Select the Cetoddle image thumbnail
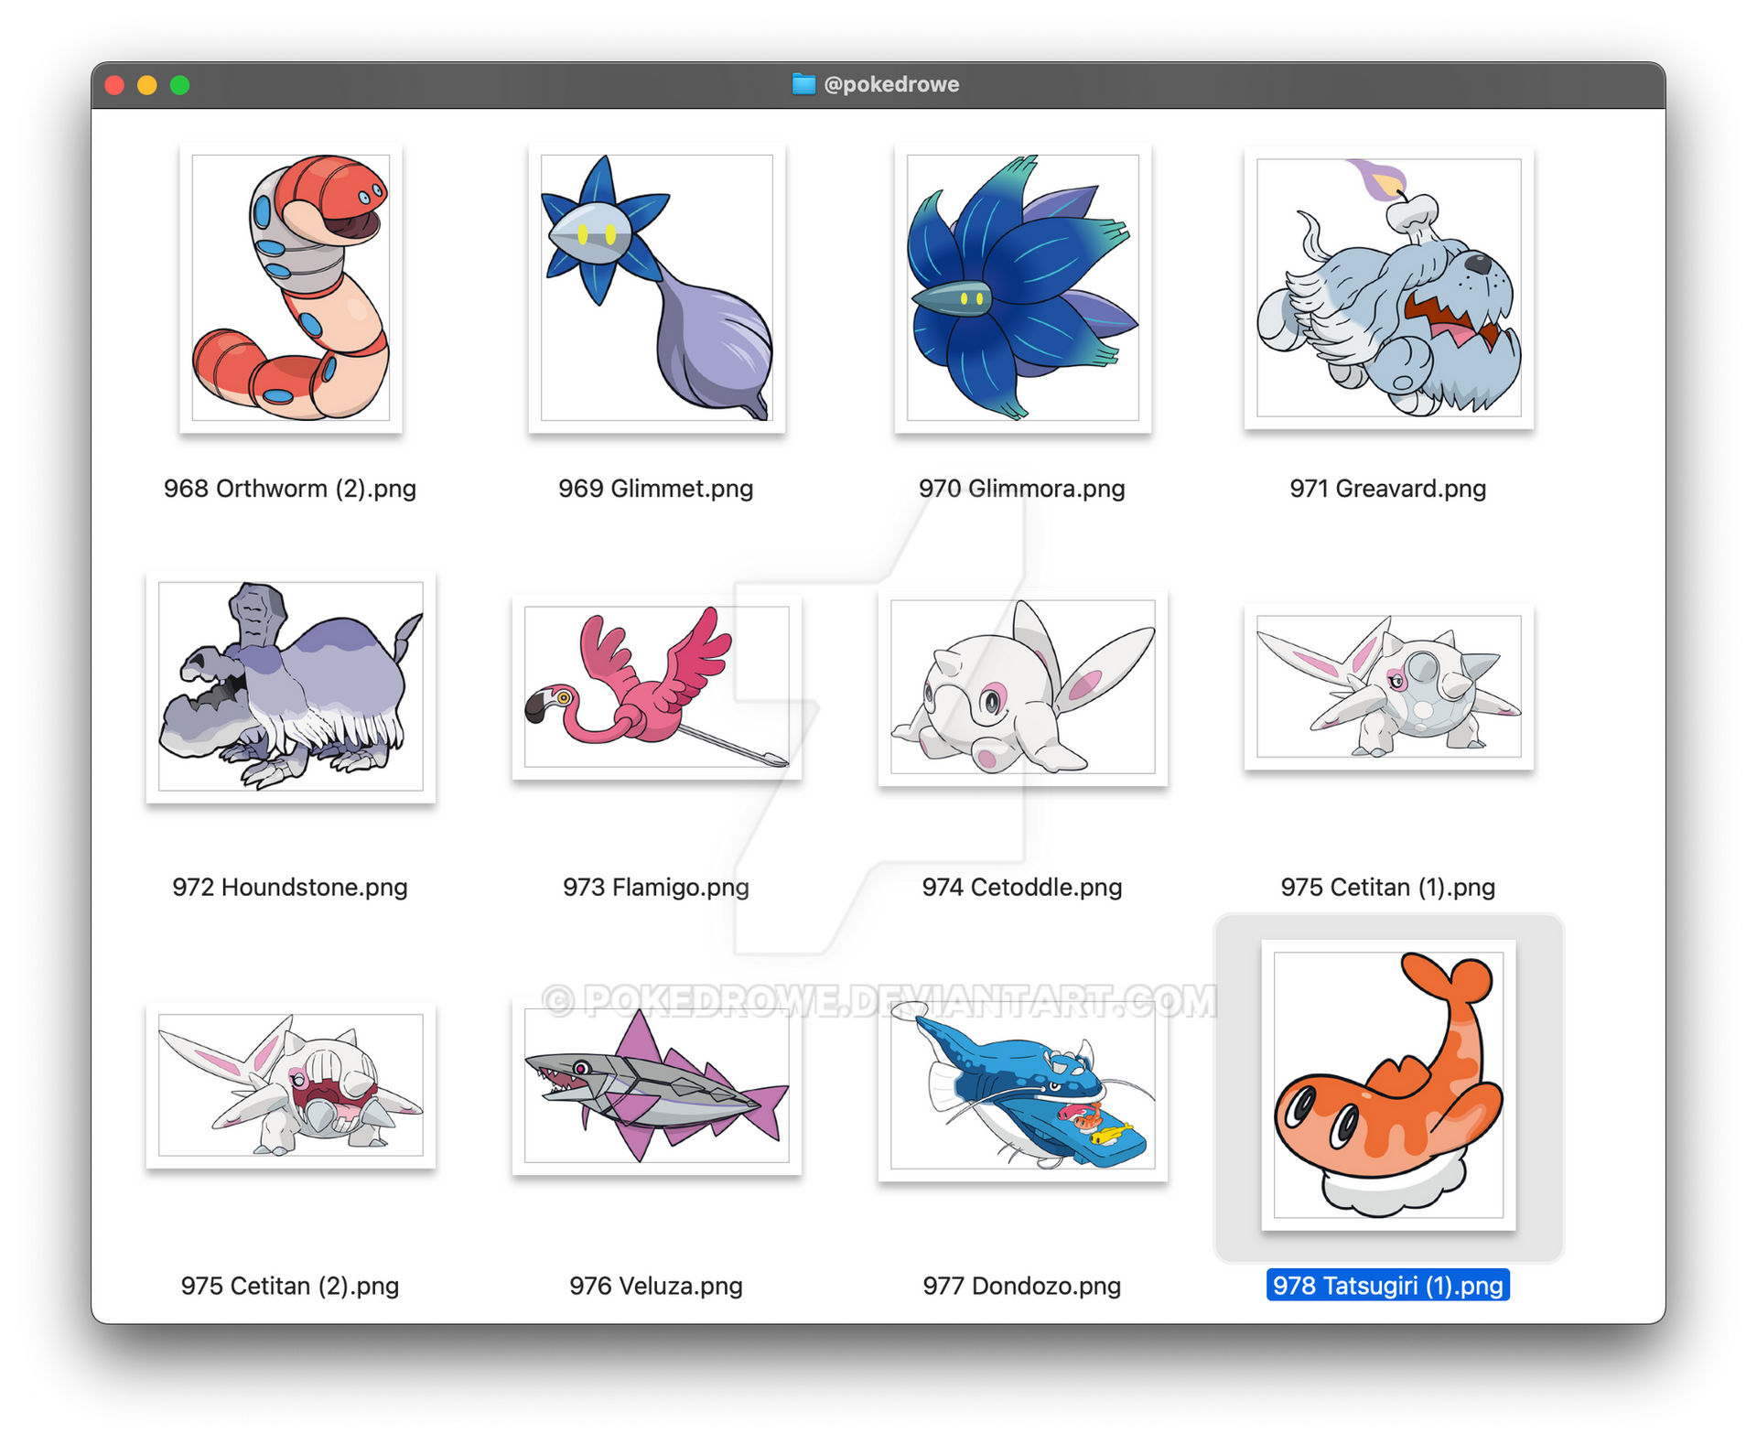The width and height of the screenshot is (1757, 1444). (x=1022, y=686)
